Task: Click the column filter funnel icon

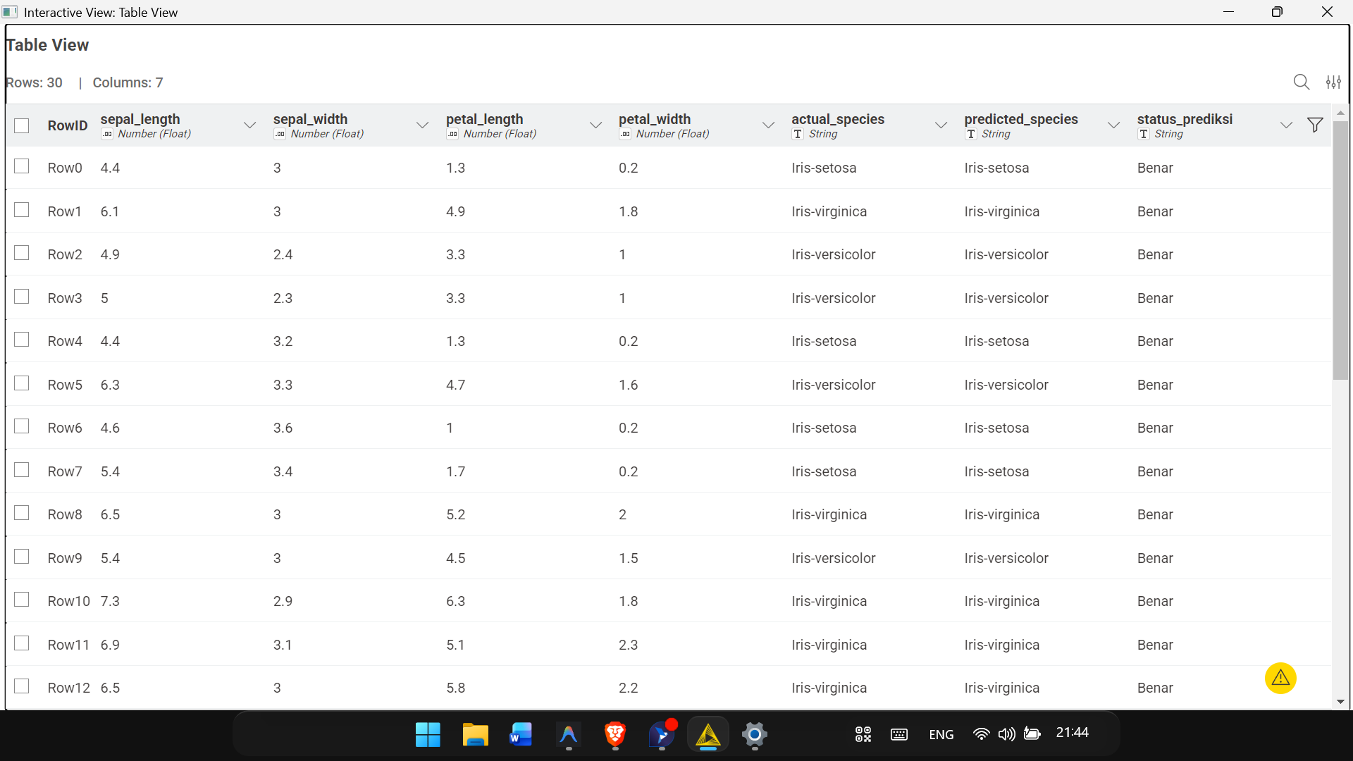Action: 1315,125
